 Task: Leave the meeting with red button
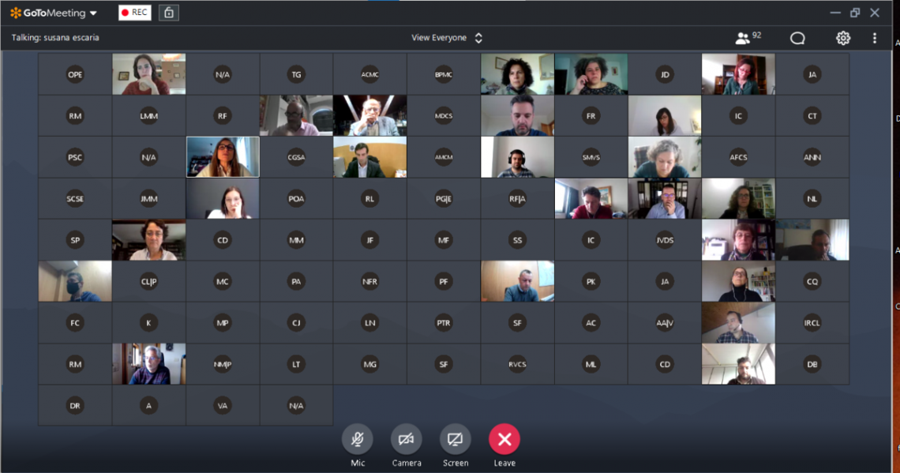click(504, 439)
